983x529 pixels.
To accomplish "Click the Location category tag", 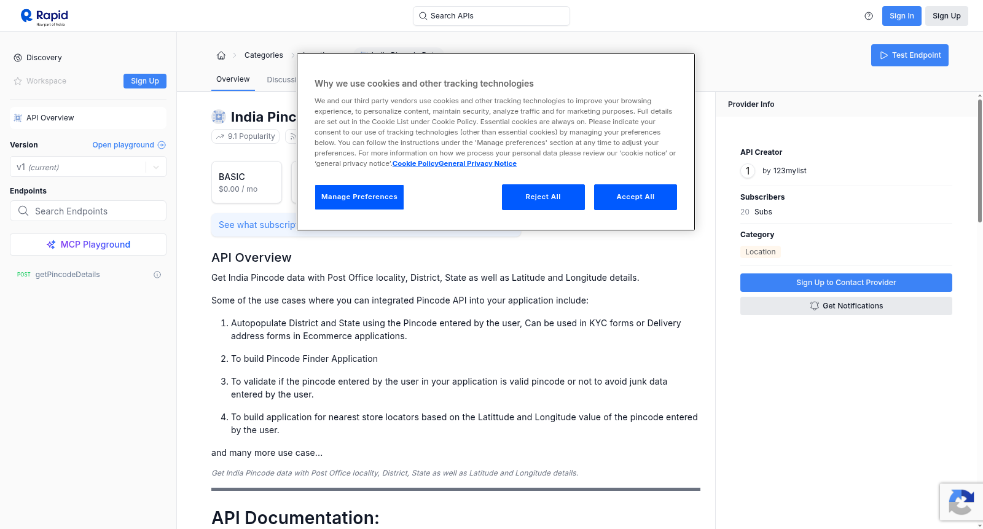I will point(760,252).
